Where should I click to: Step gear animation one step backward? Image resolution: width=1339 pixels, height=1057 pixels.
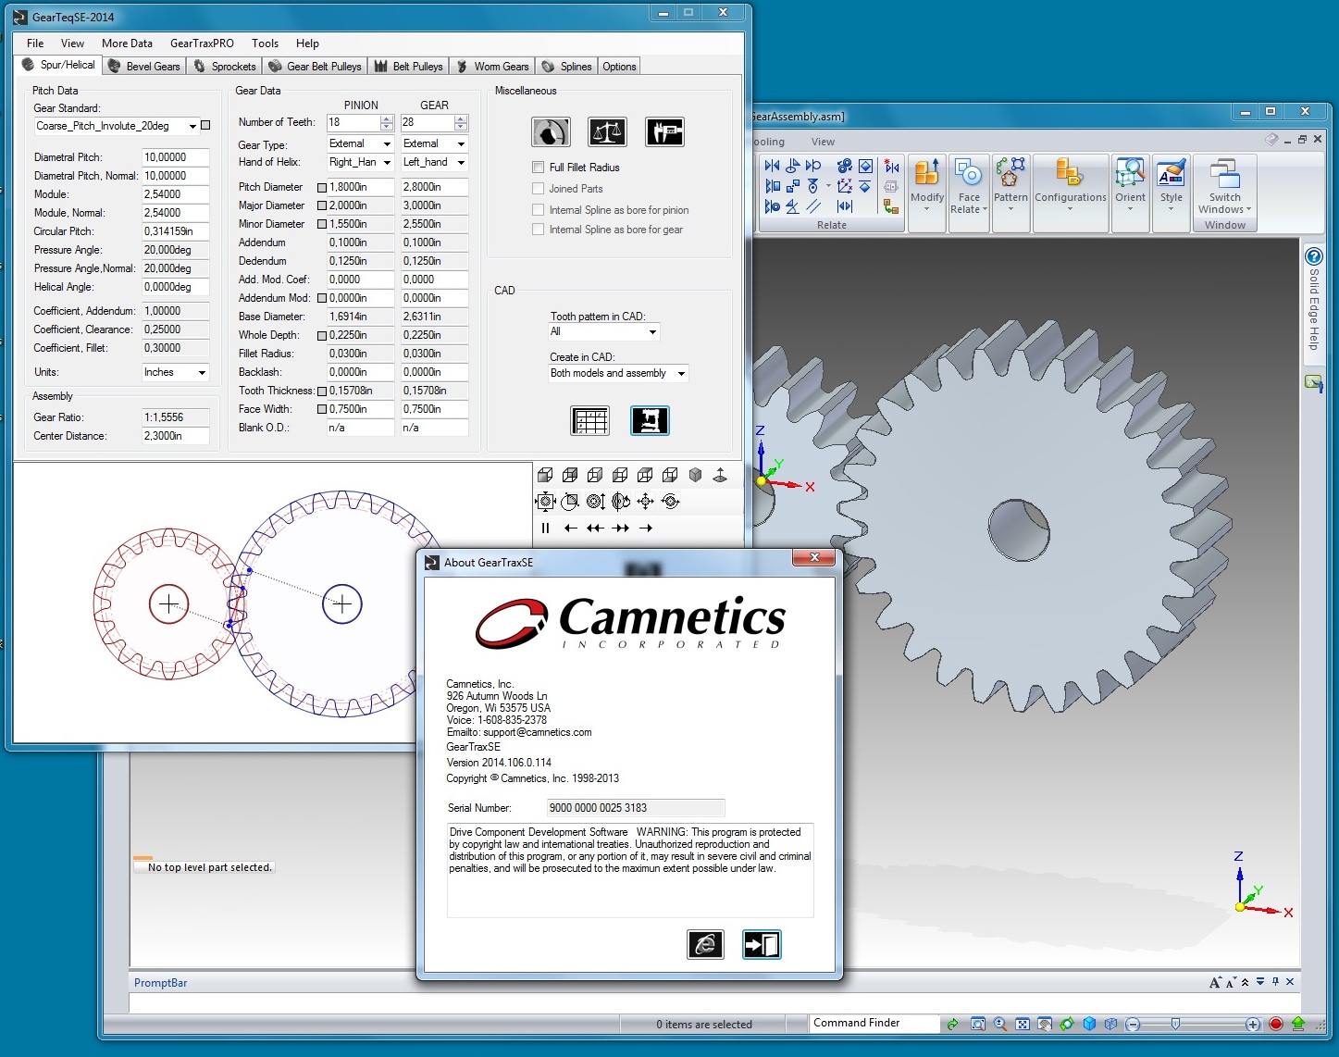pos(570,528)
